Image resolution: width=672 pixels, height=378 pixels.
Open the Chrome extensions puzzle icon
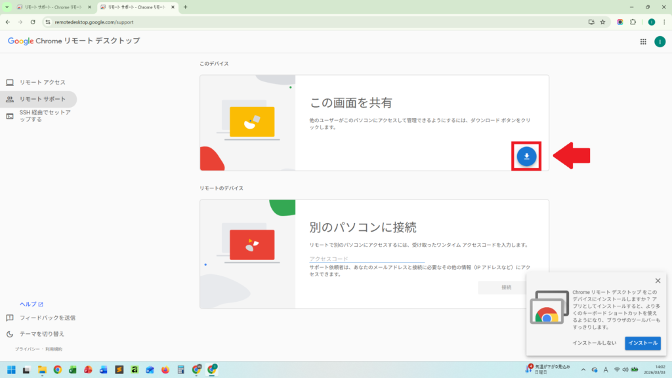click(x=633, y=22)
